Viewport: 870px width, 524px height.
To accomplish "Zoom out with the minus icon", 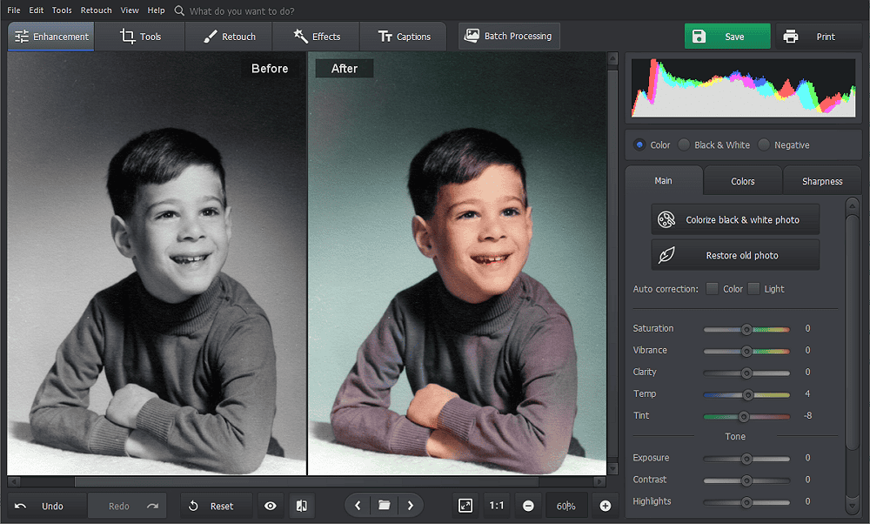I will pyautogui.click(x=528, y=506).
